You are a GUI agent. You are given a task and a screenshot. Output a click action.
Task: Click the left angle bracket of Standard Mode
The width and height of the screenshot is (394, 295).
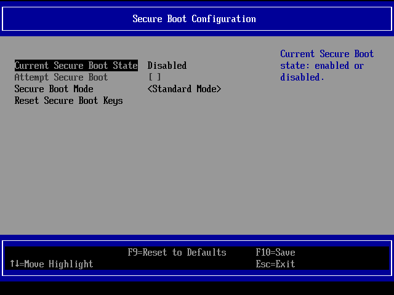[x=150, y=89]
